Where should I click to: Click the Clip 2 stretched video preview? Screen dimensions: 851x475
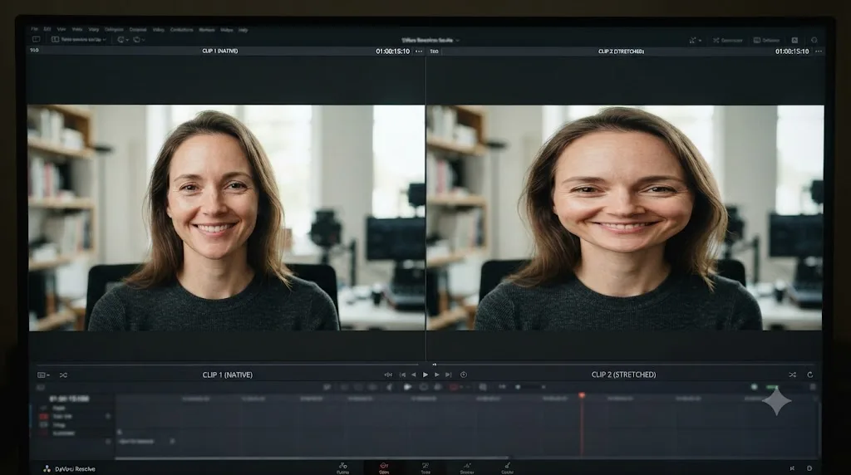coord(625,218)
